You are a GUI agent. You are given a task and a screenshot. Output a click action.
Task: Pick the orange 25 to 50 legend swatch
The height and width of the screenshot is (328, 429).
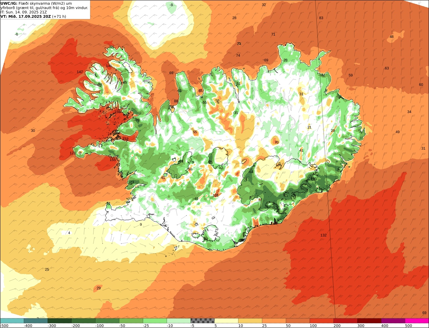274,321
